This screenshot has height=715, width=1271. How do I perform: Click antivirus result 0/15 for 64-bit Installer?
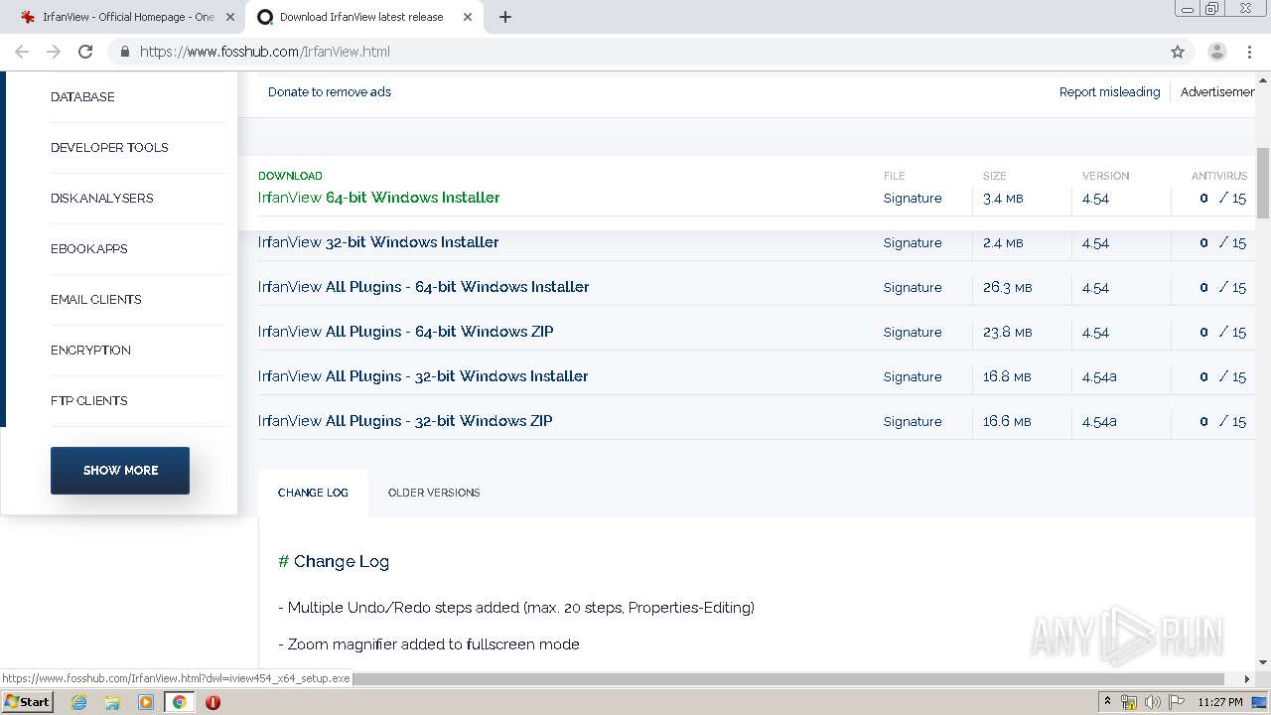tap(1222, 199)
